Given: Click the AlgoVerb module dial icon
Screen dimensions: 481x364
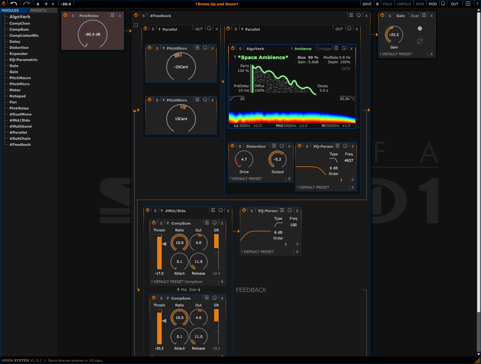Looking at the screenshot, I should point(344,48).
